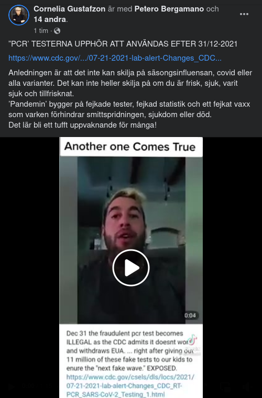The width and height of the screenshot is (262, 398).
Task: Click Cornelia Gustafzon's profile avatar
Action: pyautogui.click(x=18, y=15)
